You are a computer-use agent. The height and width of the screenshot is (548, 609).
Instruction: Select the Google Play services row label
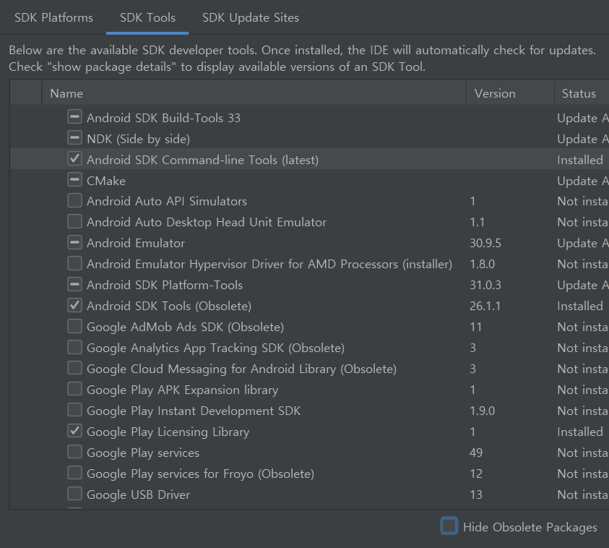[143, 453]
